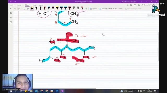Open the search magnifier in sidebar

[x=11, y=18]
